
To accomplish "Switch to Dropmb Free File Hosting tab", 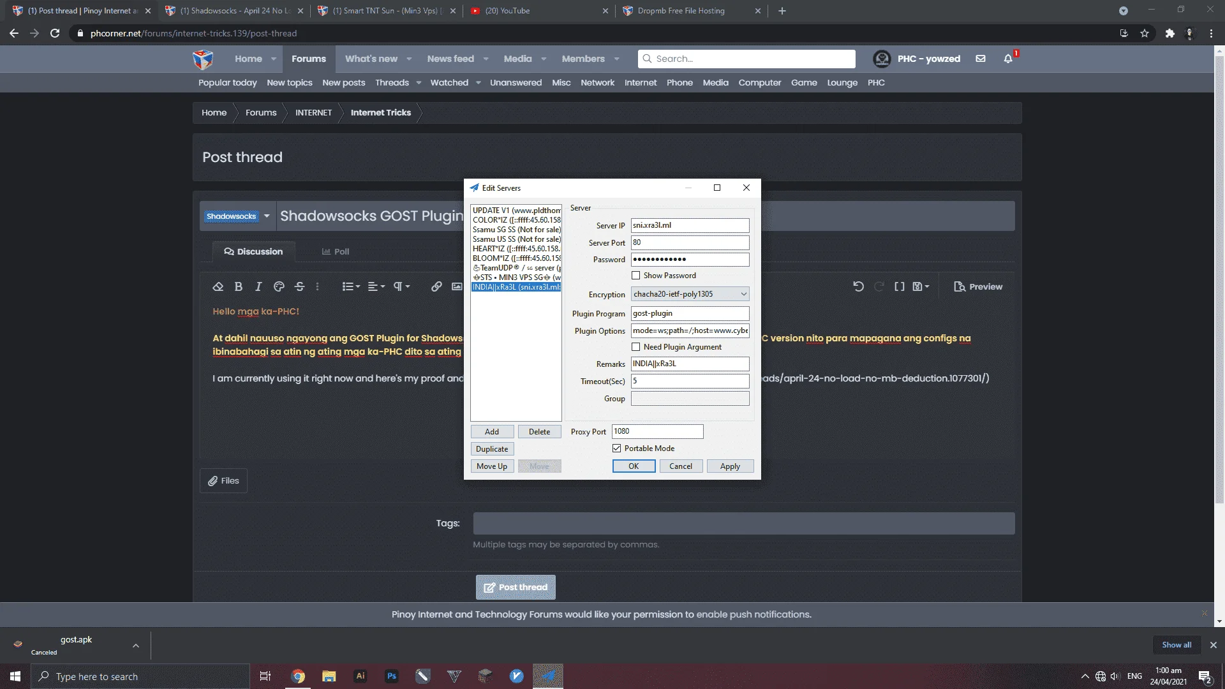I will pos(692,11).
